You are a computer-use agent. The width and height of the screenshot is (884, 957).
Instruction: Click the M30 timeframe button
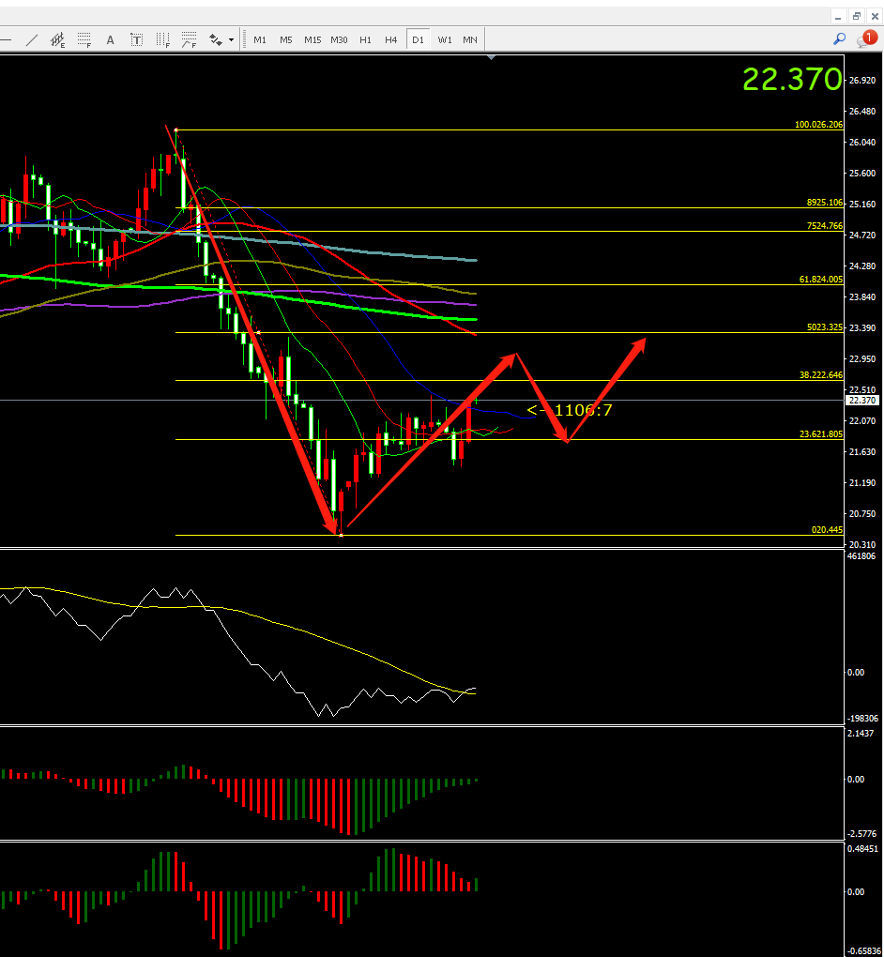pyautogui.click(x=339, y=39)
